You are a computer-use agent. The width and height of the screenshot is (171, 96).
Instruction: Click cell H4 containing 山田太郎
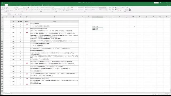98,26
